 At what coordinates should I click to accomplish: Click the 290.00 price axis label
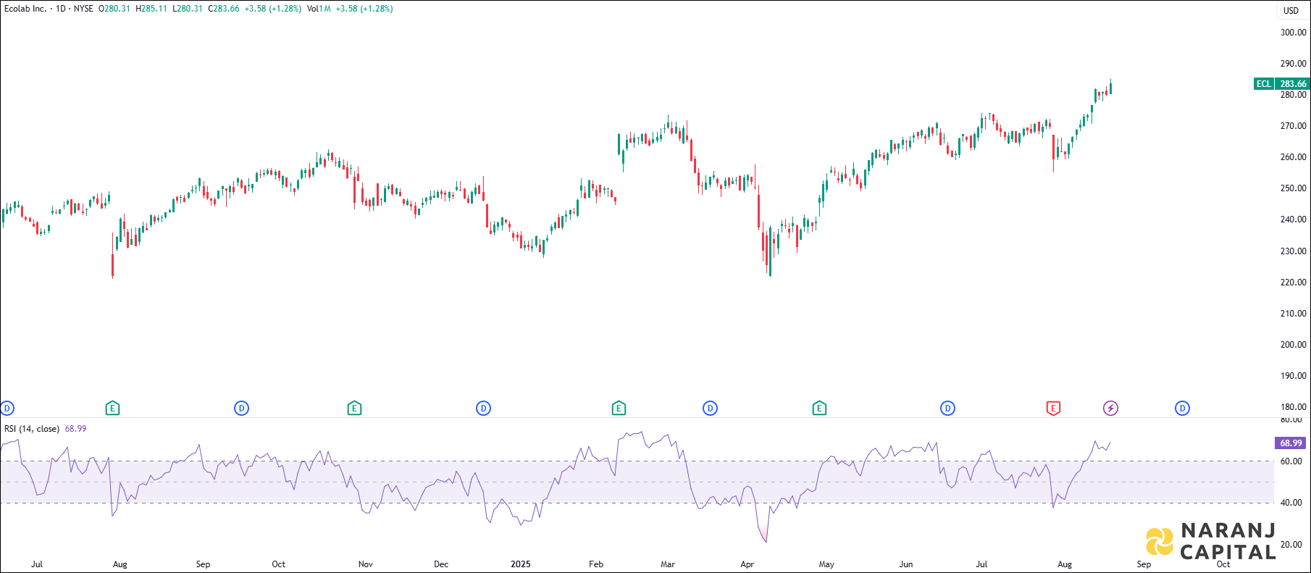(x=1294, y=64)
